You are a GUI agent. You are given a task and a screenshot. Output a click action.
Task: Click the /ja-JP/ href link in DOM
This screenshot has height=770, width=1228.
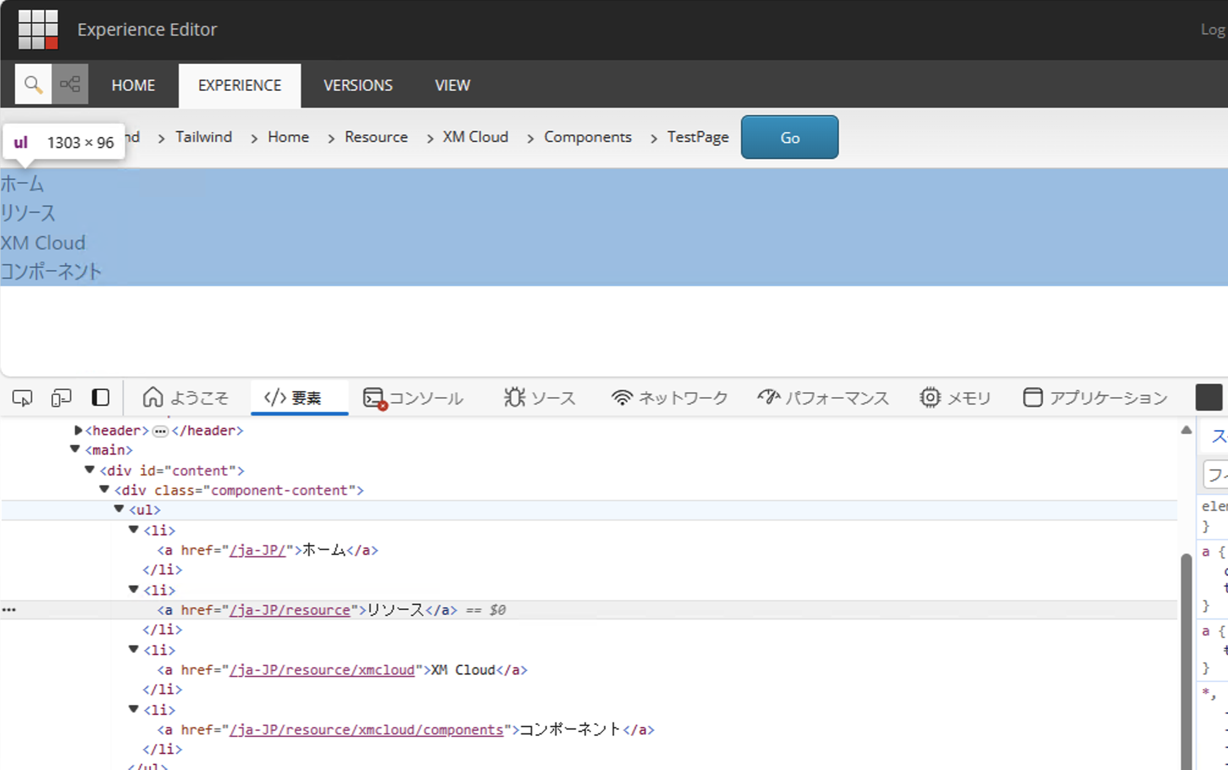[x=257, y=550]
